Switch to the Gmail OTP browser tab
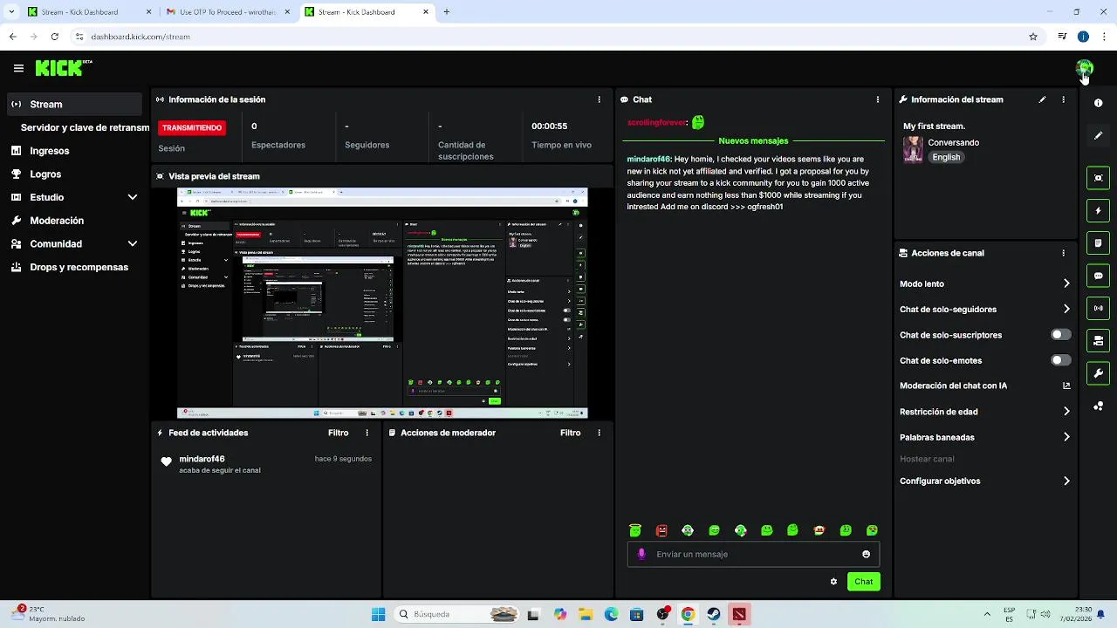Screen dimensions: 1117x628 tap(228, 12)
